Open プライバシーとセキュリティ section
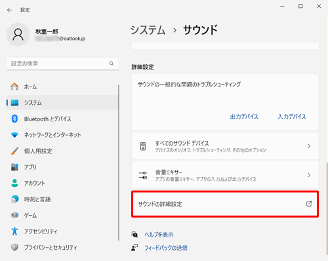 (62, 247)
